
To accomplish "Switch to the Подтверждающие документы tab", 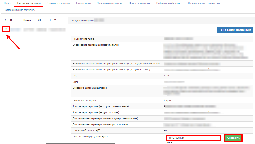I will pos(19,10).
